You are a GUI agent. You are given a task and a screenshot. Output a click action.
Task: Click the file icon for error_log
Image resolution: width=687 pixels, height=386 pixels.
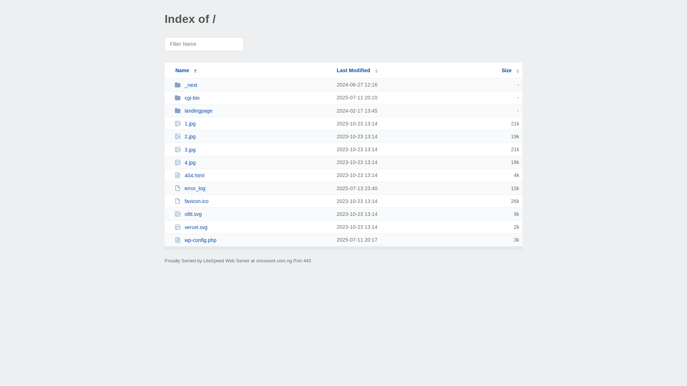coord(177,188)
